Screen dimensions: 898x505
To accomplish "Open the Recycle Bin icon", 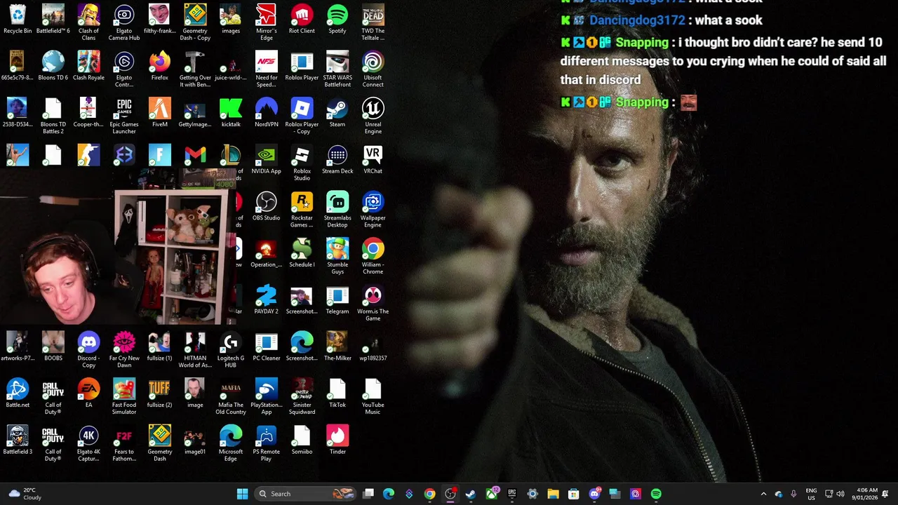I will pyautogui.click(x=18, y=19).
